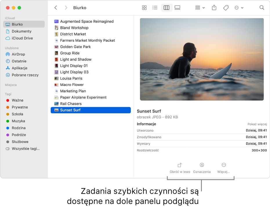Rotate the image left using Obróć w lewo

coord(180,168)
